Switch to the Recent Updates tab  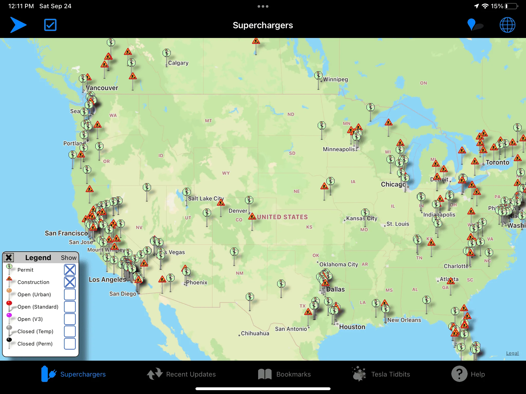coord(181,374)
